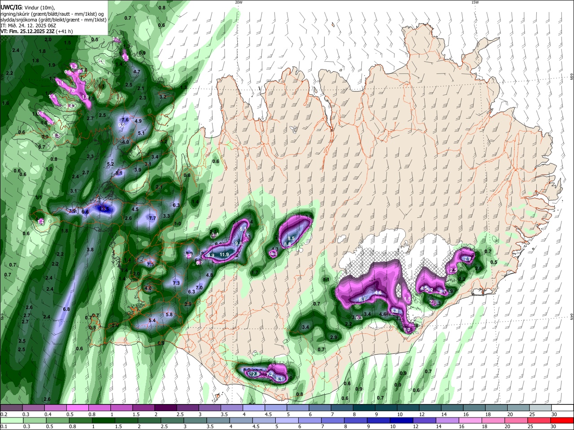Click the precipitation value '4.9'
Screen dimensions: 574x430
pyautogui.click(x=138, y=121)
